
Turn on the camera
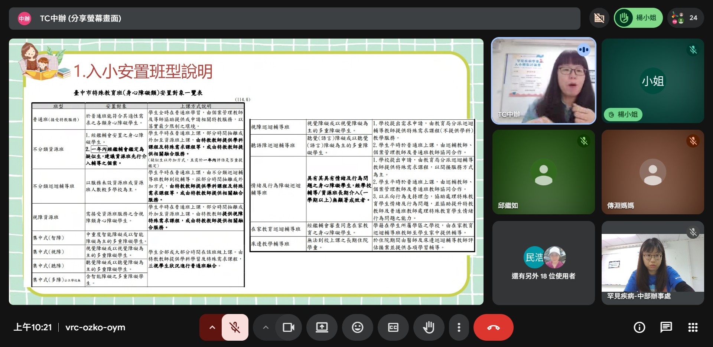288,327
